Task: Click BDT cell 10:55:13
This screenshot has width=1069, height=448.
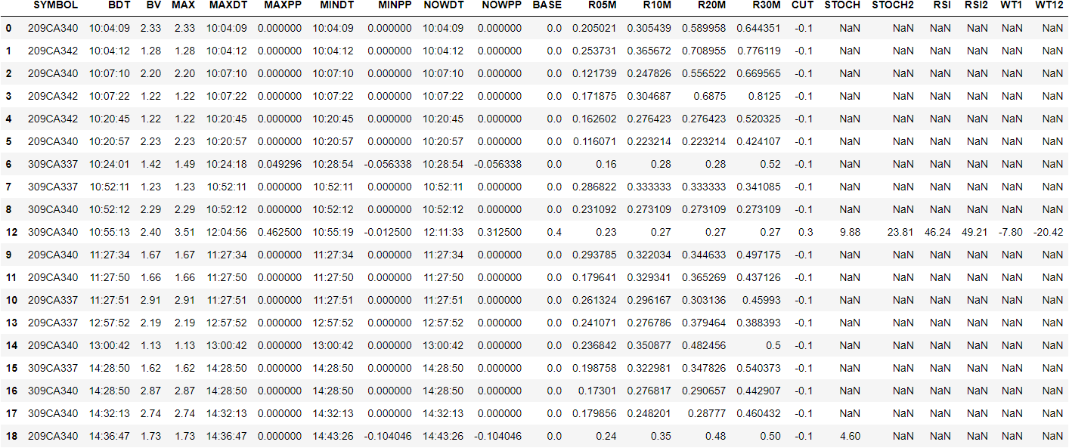Action: click(110, 233)
